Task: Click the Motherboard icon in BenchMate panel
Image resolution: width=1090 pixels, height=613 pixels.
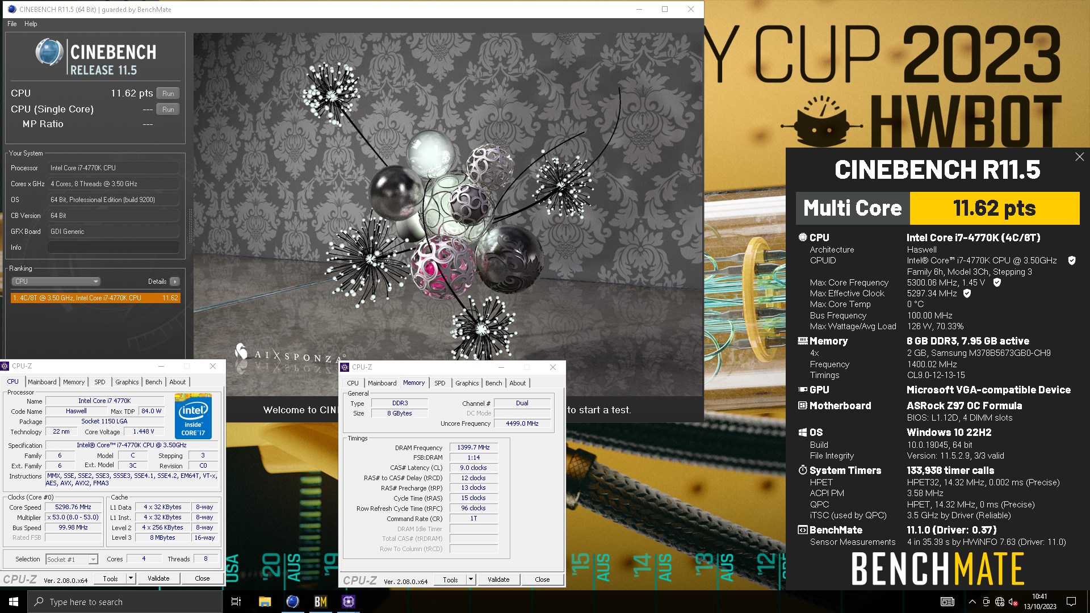Action: click(x=802, y=406)
